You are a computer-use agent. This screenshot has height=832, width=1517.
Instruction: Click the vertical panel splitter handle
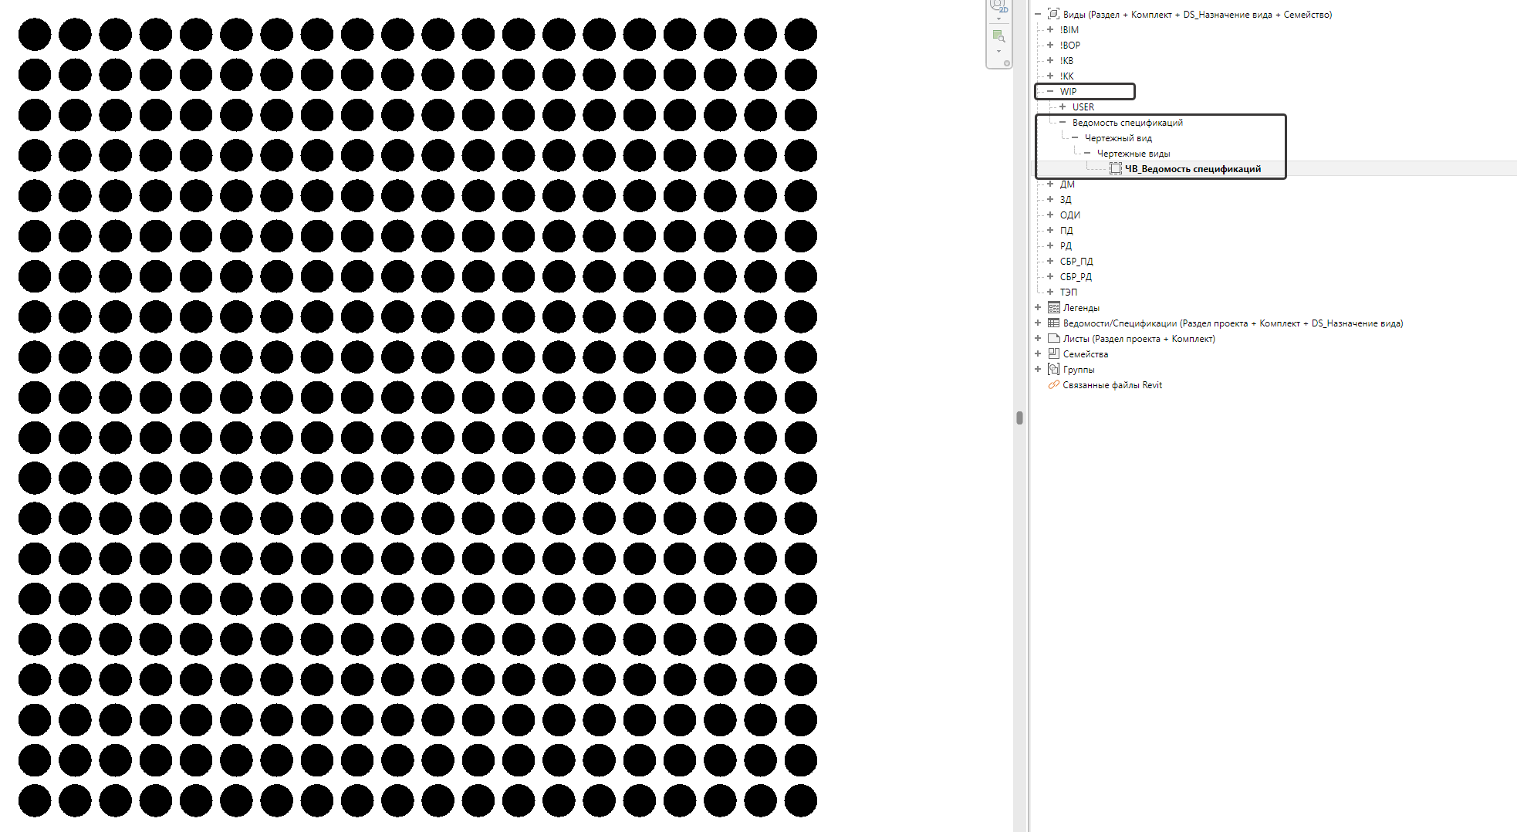tap(1019, 418)
